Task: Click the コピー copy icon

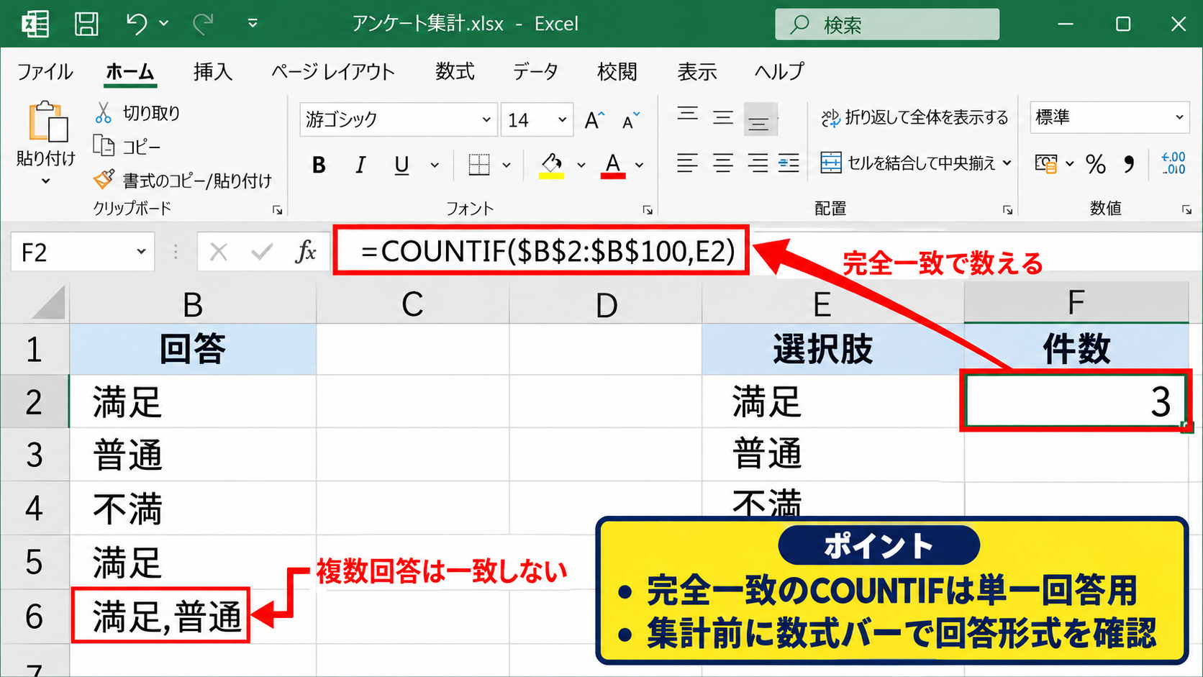Action: tap(104, 146)
